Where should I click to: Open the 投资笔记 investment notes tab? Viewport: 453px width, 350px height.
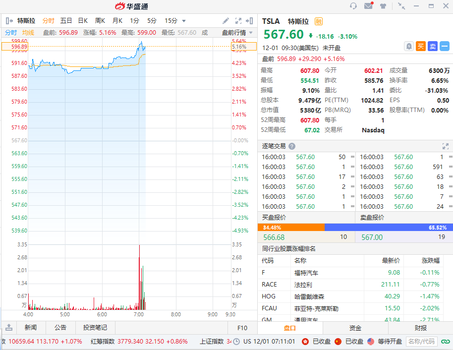(95, 328)
